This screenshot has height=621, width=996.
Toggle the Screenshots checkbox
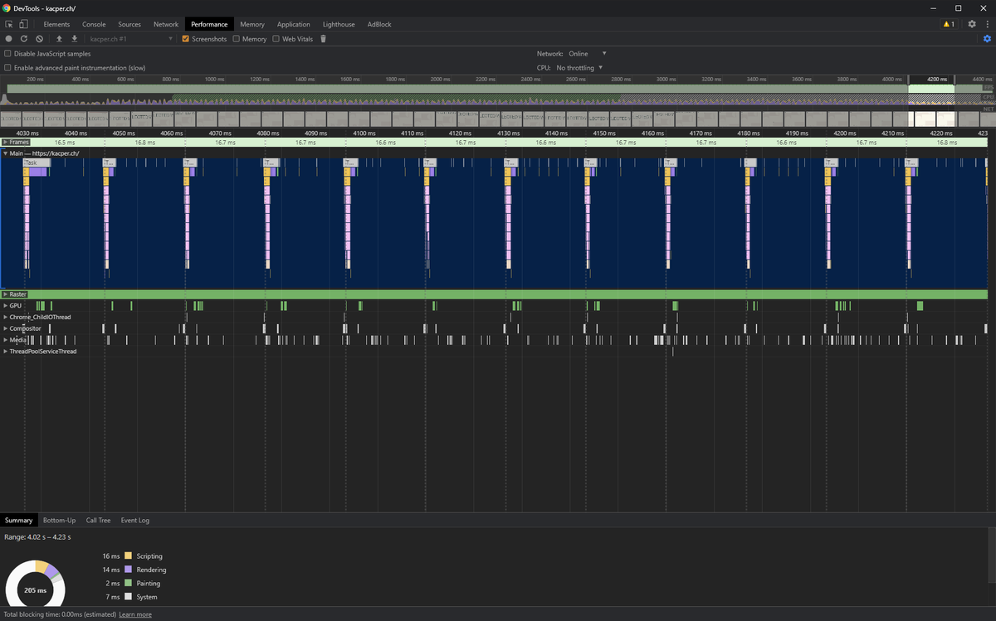point(186,39)
